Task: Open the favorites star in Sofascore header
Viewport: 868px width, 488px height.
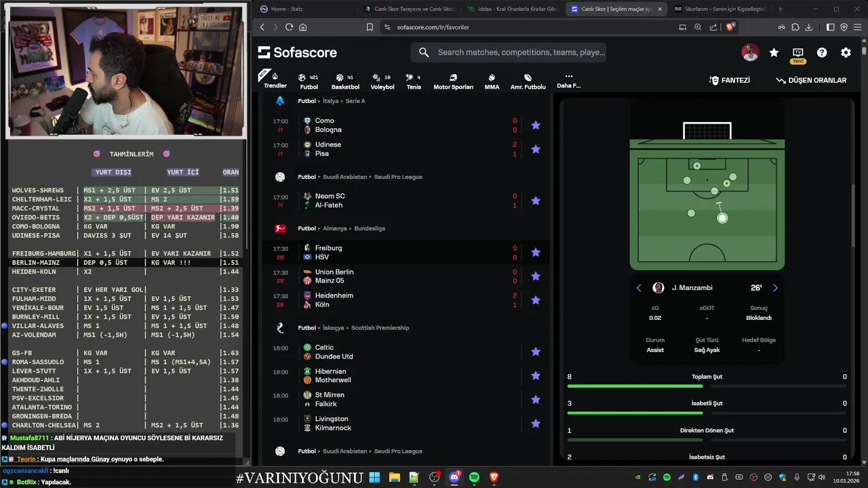Action: [774, 52]
